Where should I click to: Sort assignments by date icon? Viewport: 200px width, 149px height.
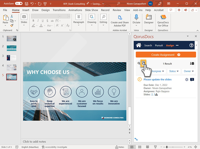click(192, 63)
